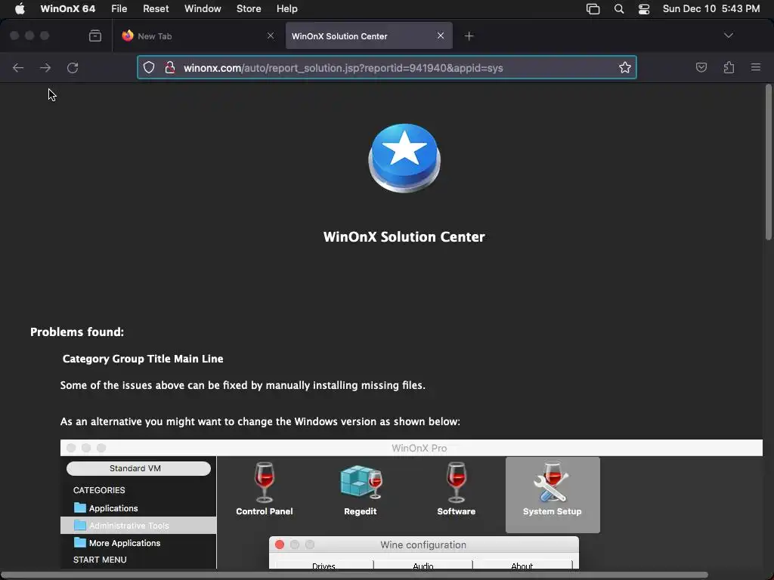Select Administrative Tools in the categories list
Image resolution: width=774 pixels, height=580 pixels.
coord(138,526)
